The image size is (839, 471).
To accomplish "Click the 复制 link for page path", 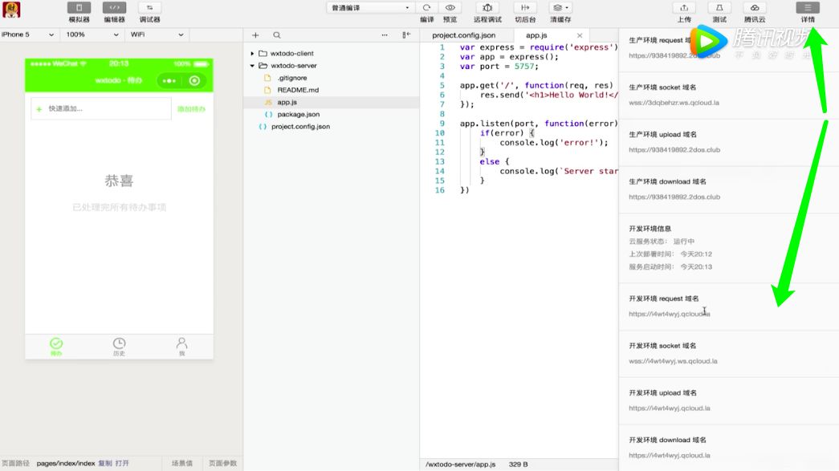I will (x=105, y=463).
